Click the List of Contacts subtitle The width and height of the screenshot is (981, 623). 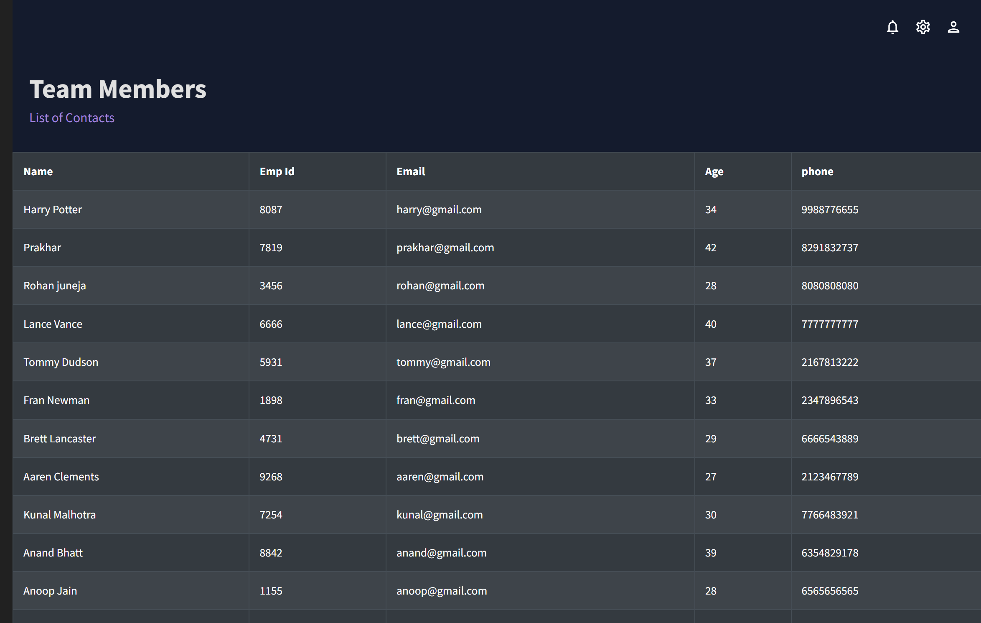72,118
